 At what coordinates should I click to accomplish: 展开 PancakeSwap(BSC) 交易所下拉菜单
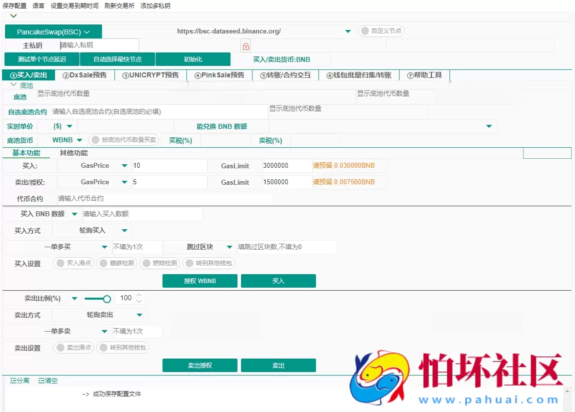(53, 31)
